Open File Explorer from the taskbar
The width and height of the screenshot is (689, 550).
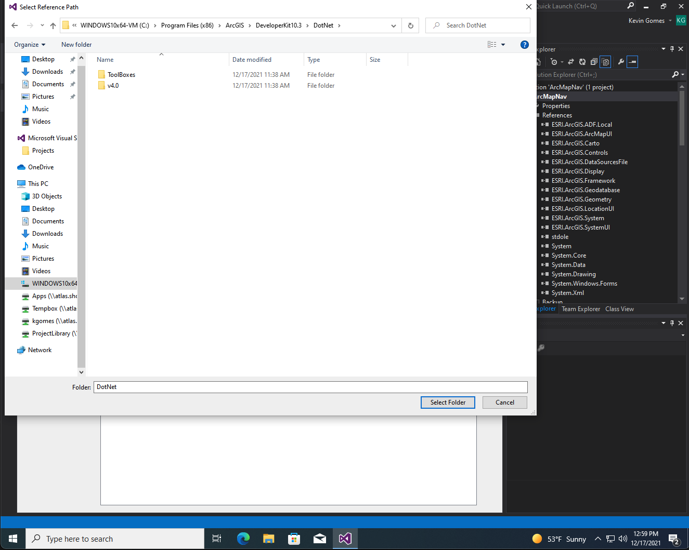pos(268,539)
